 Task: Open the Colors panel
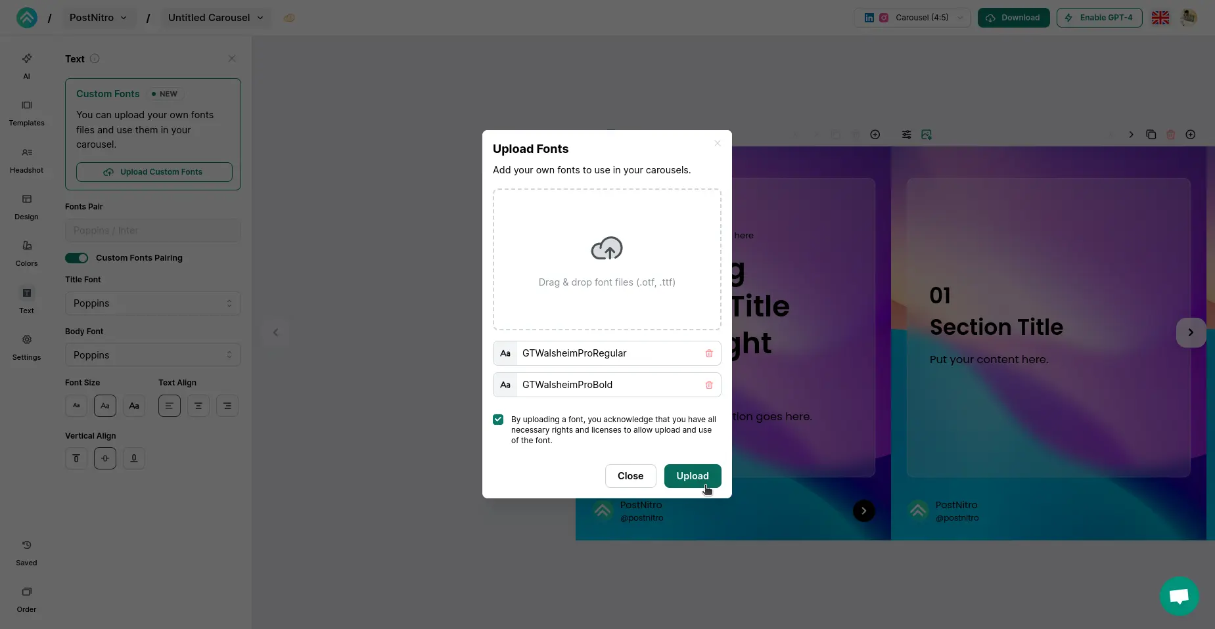click(x=26, y=253)
